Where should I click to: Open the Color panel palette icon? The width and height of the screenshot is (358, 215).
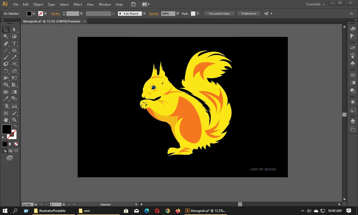(353, 29)
